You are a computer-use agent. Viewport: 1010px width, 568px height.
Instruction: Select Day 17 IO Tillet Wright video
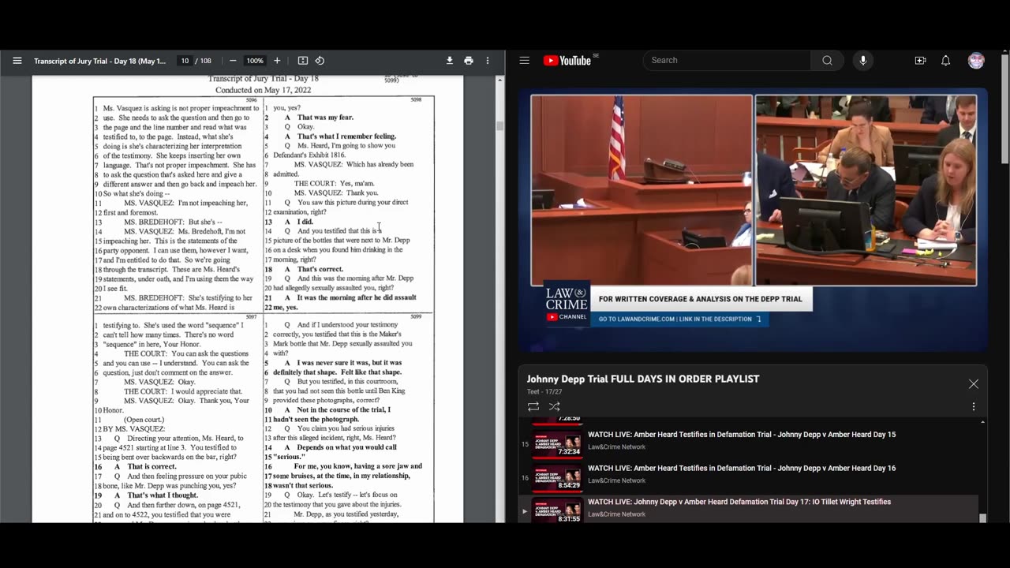point(739,502)
